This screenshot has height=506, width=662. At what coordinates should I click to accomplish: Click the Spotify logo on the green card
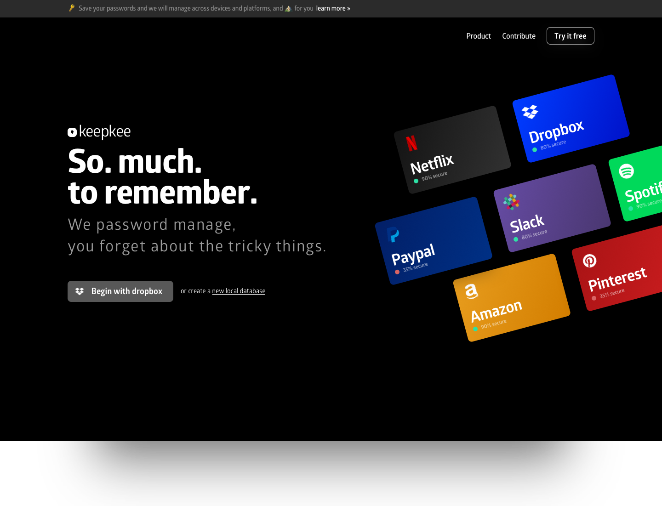coord(626,171)
